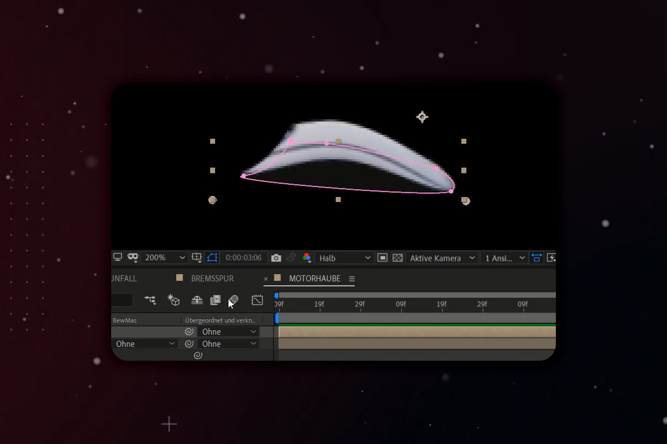The height and width of the screenshot is (444, 667).
Task: Click the timeline layer search field
Action: [x=122, y=300]
